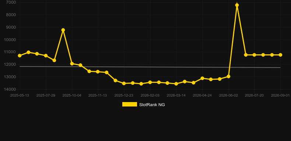Screen dimensions: 291x141
Task: Click the 9000 y-axis label
Action: click(x=11, y=27)
